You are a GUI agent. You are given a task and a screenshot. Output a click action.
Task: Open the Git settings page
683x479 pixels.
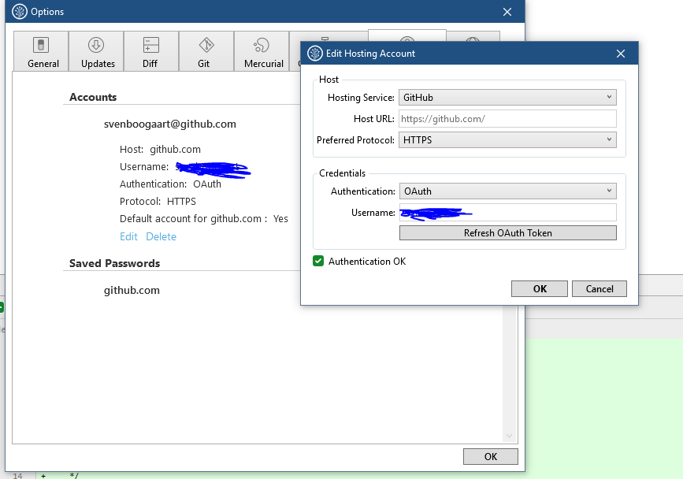[x=206, y=50]
